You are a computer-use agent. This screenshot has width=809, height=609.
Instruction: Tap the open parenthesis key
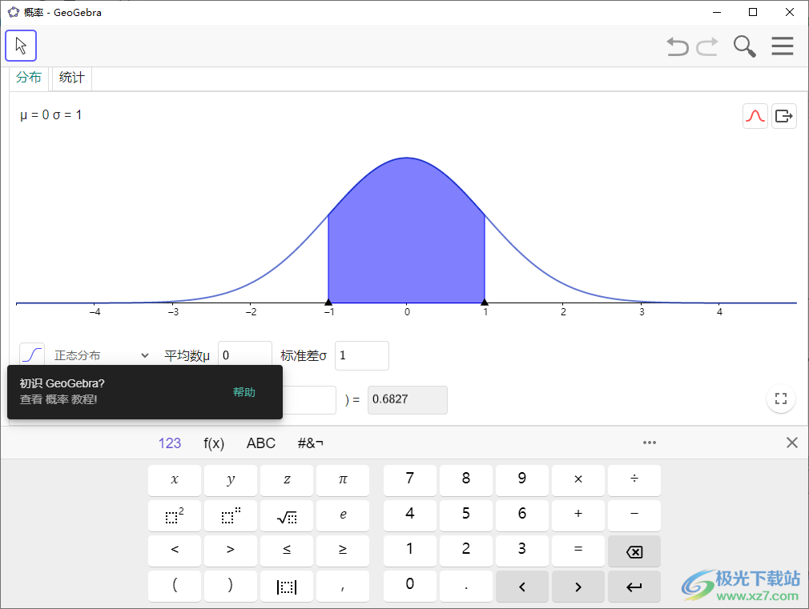click(175, 587)
